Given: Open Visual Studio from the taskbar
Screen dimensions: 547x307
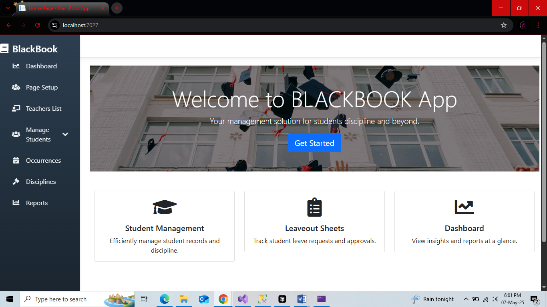Looking at the screenshot, I should [243, 299].
